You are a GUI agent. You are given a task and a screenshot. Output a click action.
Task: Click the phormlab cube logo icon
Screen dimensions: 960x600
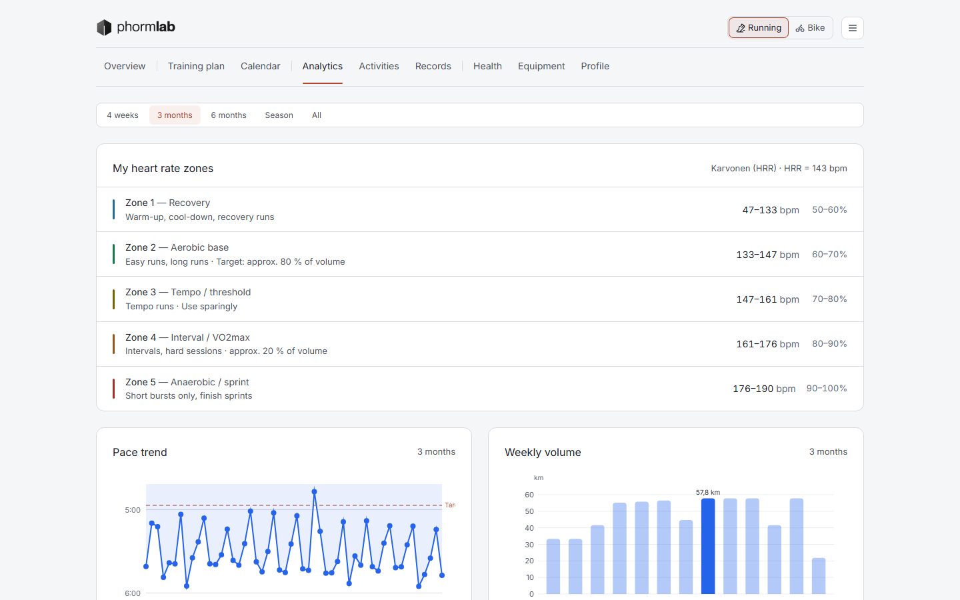point(104,27)
